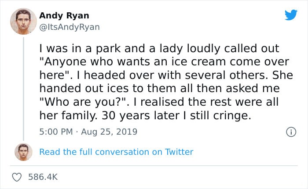
Task: Click the small avatar beside the conversation link
Action: (x=23, y=152)
